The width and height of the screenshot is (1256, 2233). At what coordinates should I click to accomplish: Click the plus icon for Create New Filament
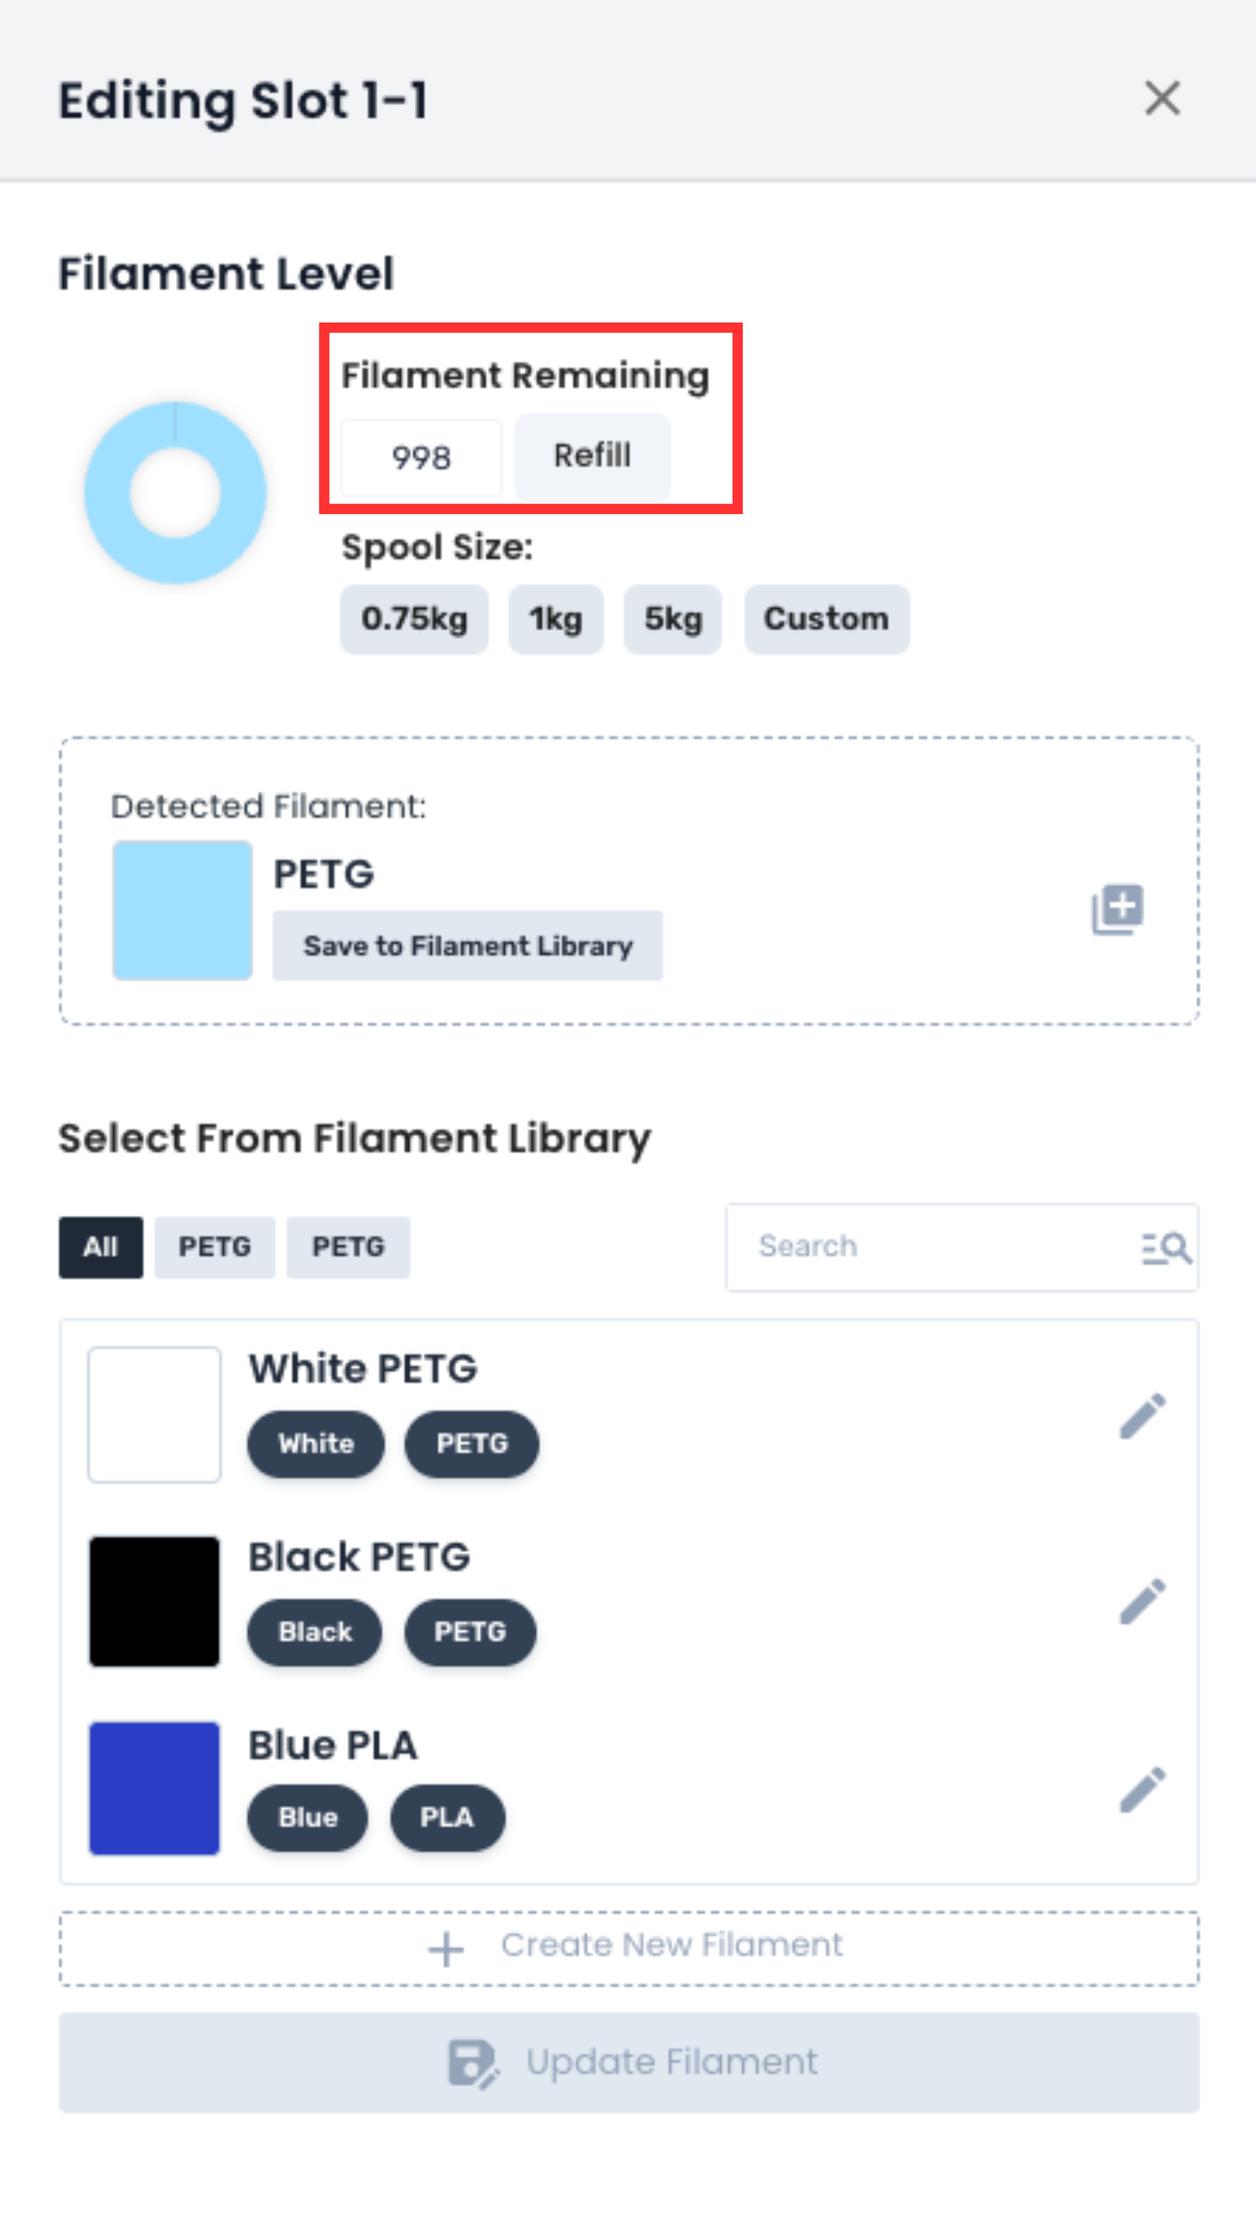447,1948
